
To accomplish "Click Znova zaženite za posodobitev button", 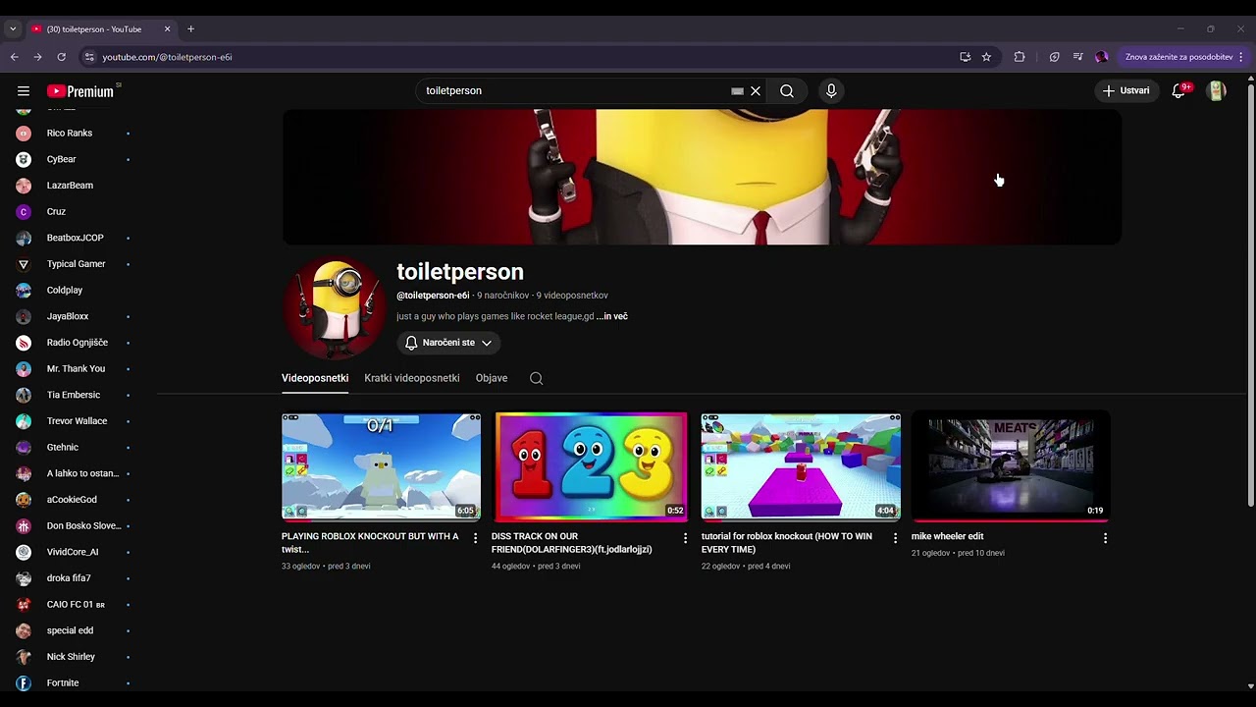I will tap(1178, 57).
